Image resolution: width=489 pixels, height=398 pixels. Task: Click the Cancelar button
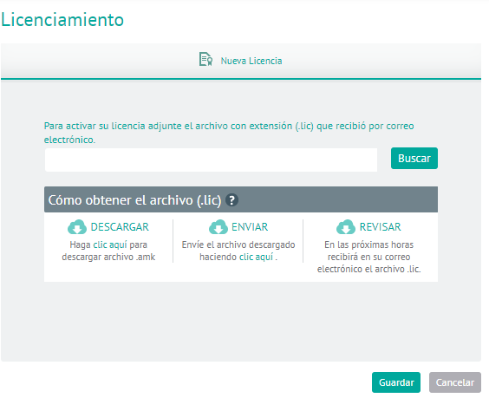(x=455, y=382)
